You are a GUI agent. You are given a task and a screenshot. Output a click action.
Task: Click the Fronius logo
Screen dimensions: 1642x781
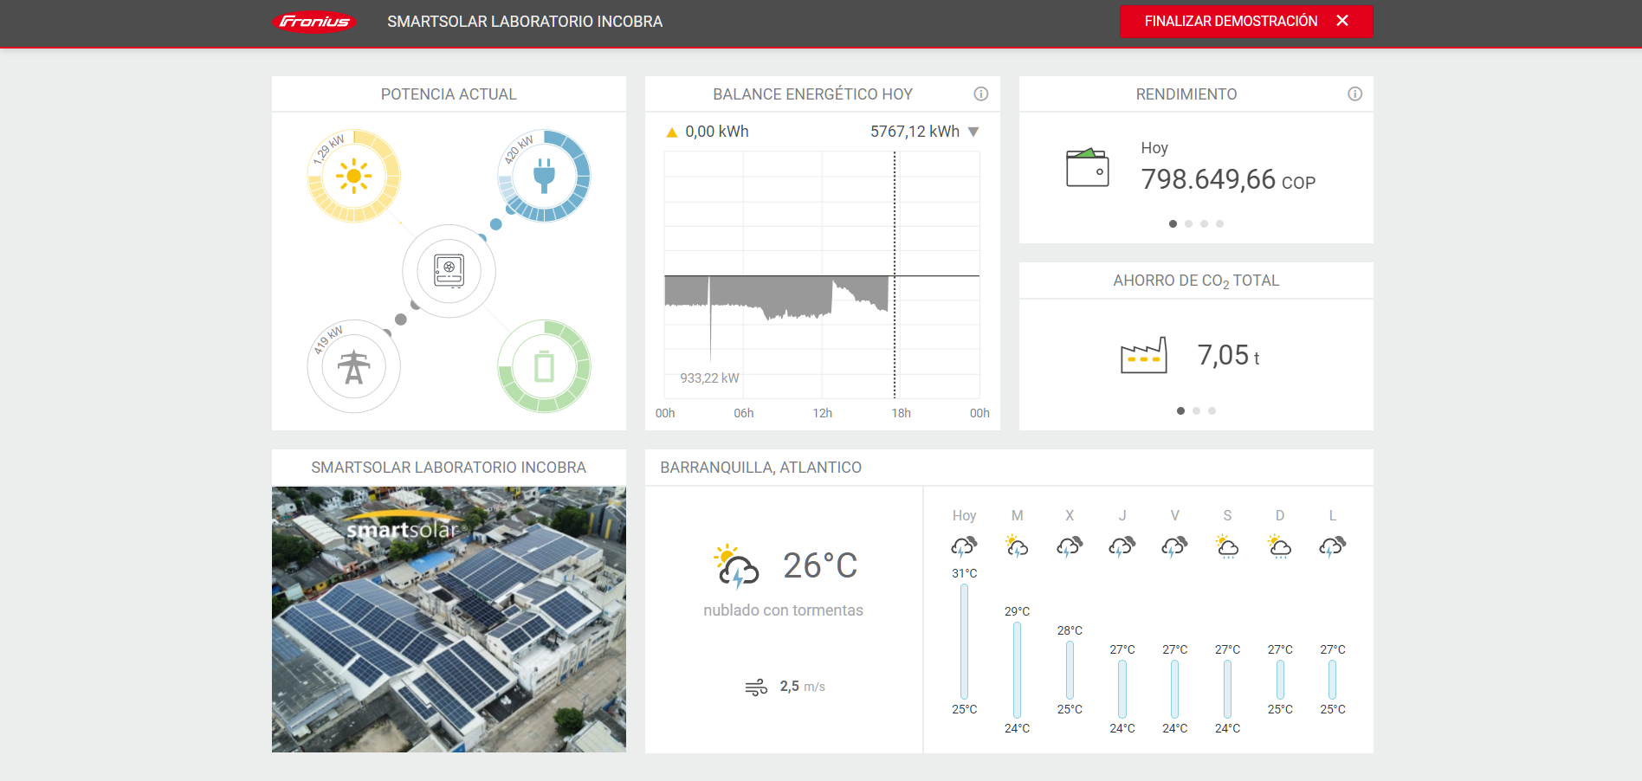(314, 22)
